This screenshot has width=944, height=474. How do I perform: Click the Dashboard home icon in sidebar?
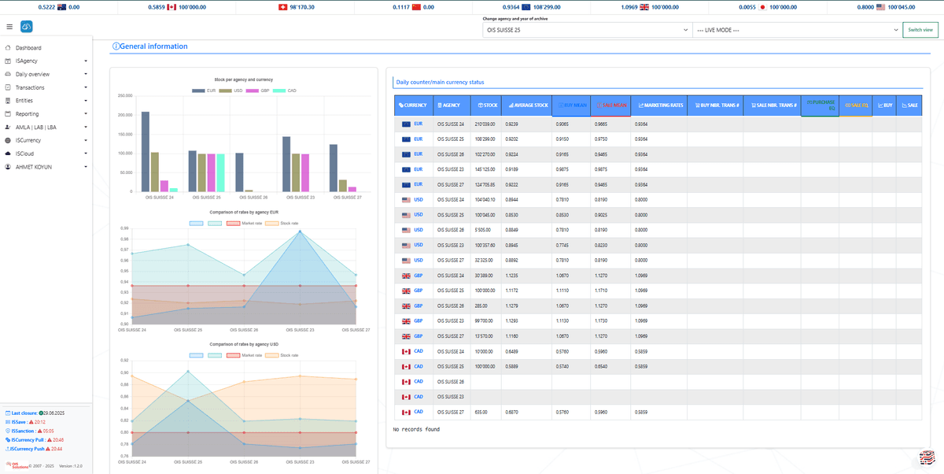point(8,48)
